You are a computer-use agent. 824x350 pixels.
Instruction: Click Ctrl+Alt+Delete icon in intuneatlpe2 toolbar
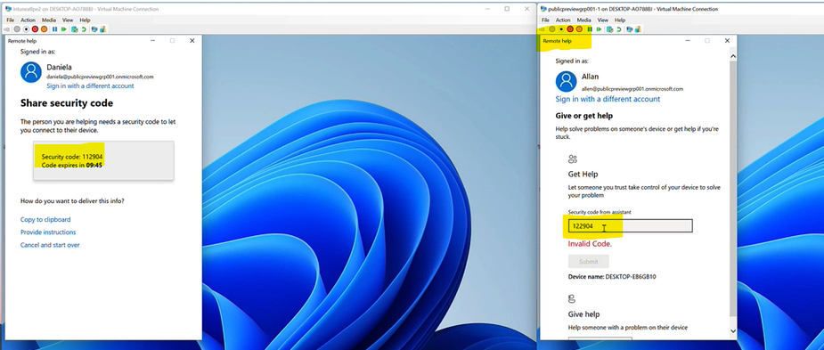pos(7,29)
